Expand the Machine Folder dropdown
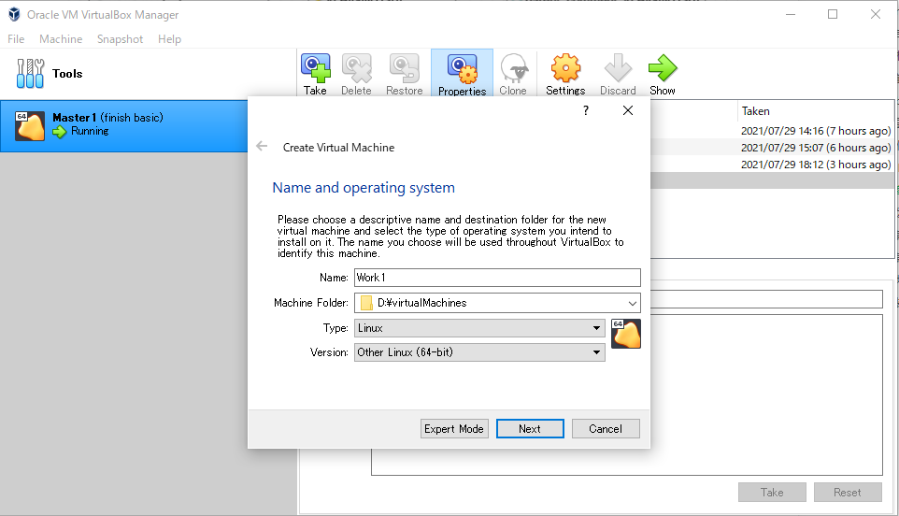The width and height of the screenshot is (899, 516). coord(633,303)
